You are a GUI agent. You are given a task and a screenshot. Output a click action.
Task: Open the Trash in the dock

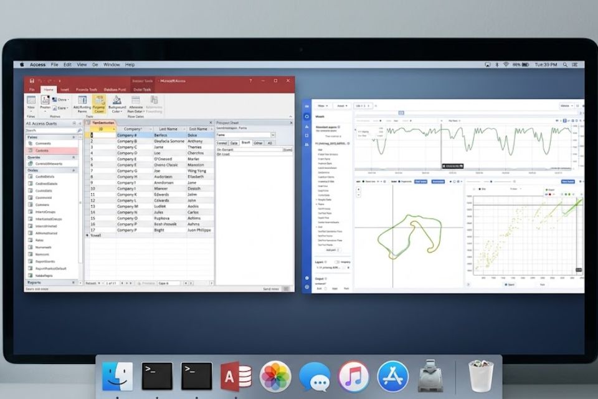[x=480, y=376]
